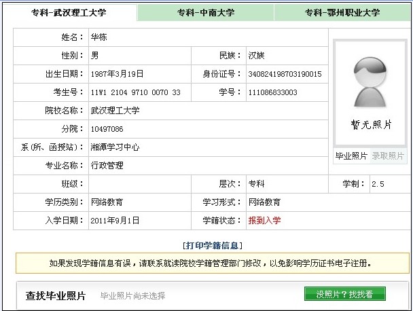Select the birth date 1987年3月19日
The image size is (413, 311).
(x=117, y=74)
